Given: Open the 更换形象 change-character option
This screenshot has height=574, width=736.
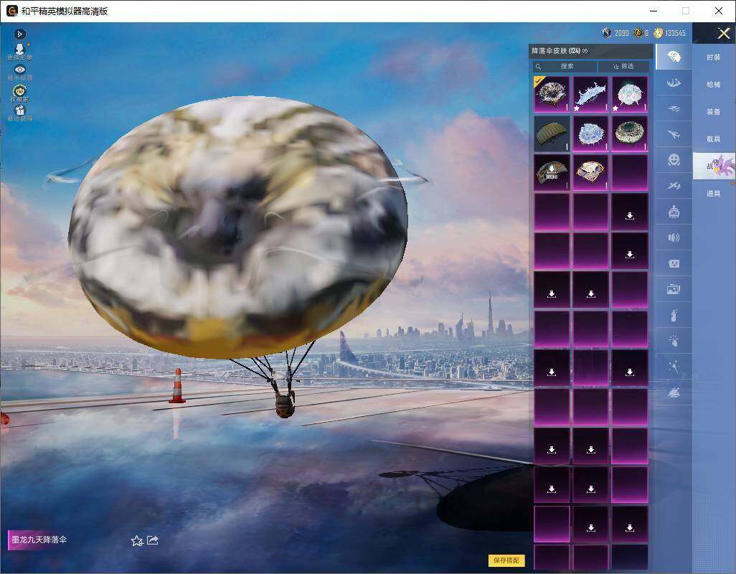Looking at the screenshot, I should point(19,52).
